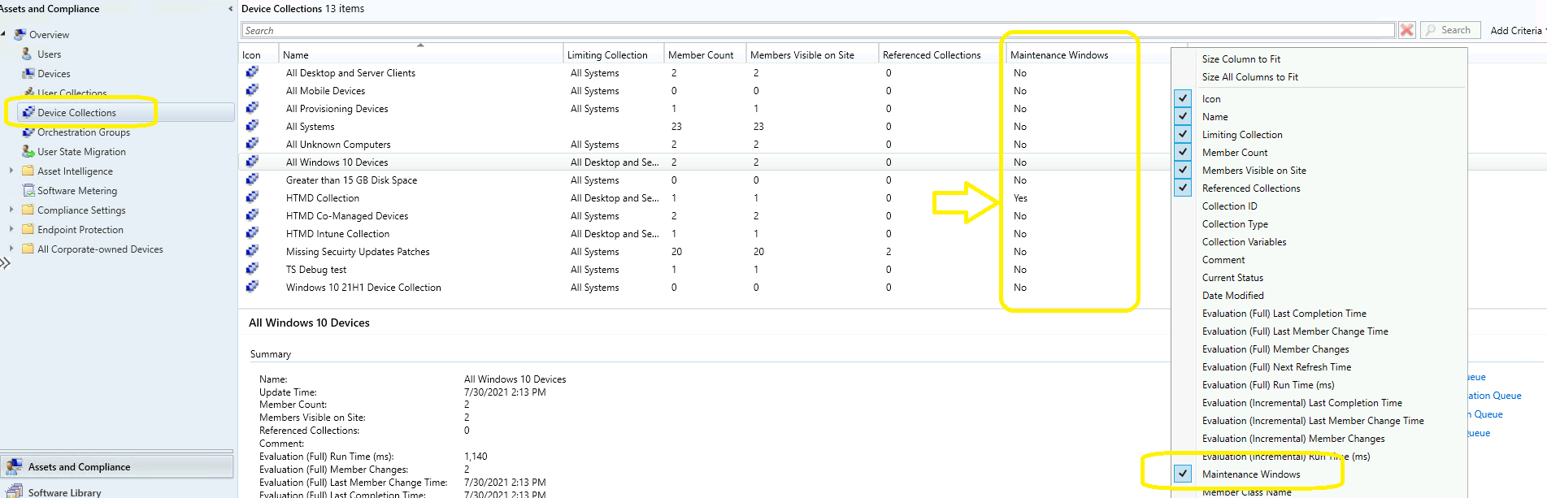Open User State Migration tree item

[81, 151]
